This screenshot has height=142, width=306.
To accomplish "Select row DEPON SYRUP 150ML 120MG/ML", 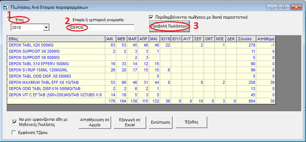I will (x=141, y=70).
